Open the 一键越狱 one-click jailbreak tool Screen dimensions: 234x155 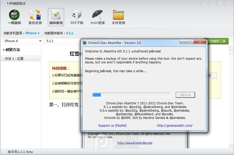14,17
